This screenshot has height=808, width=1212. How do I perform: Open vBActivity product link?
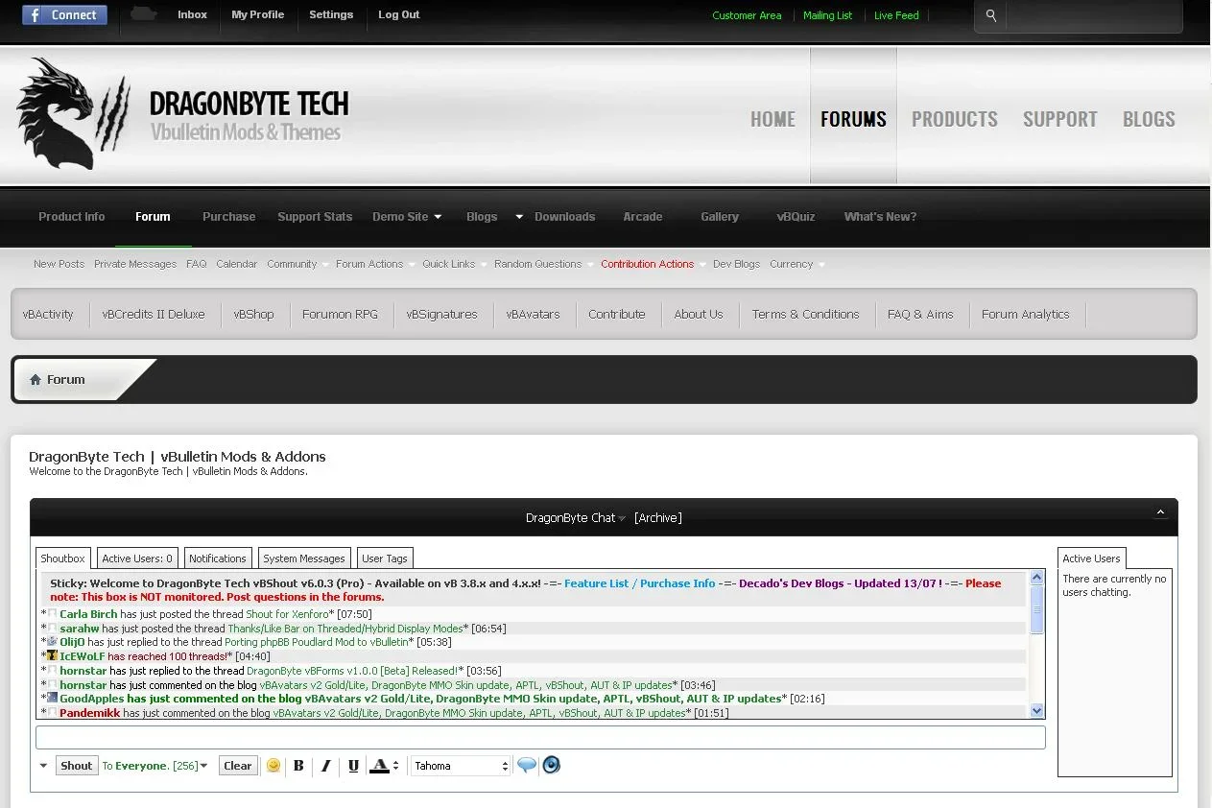tap(48, 314)
